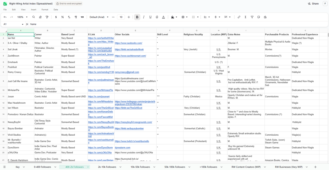Open the 123 number formats button
Image resolution: width=329 pixels, height=170 pixels.
(x=82, y=17)
